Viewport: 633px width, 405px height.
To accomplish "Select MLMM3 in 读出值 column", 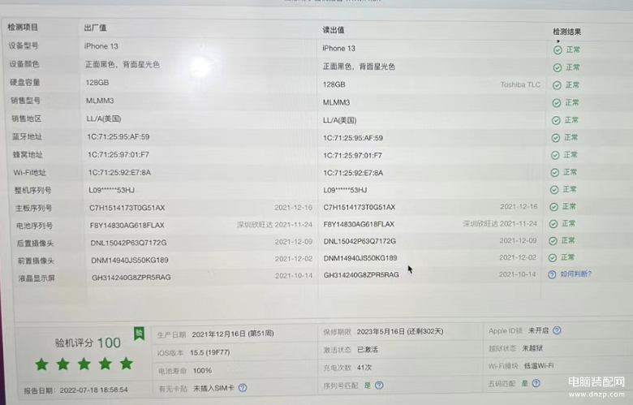I will [x=336, y=102].
